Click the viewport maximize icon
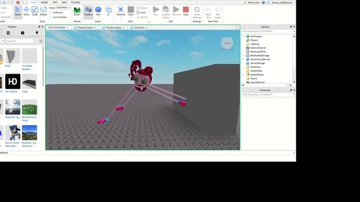 236,27
